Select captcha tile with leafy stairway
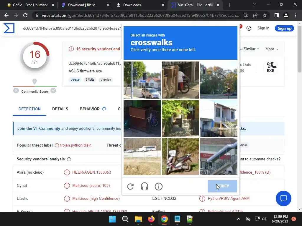The width and height of the screenshot is (302, 226). [180, 118]
